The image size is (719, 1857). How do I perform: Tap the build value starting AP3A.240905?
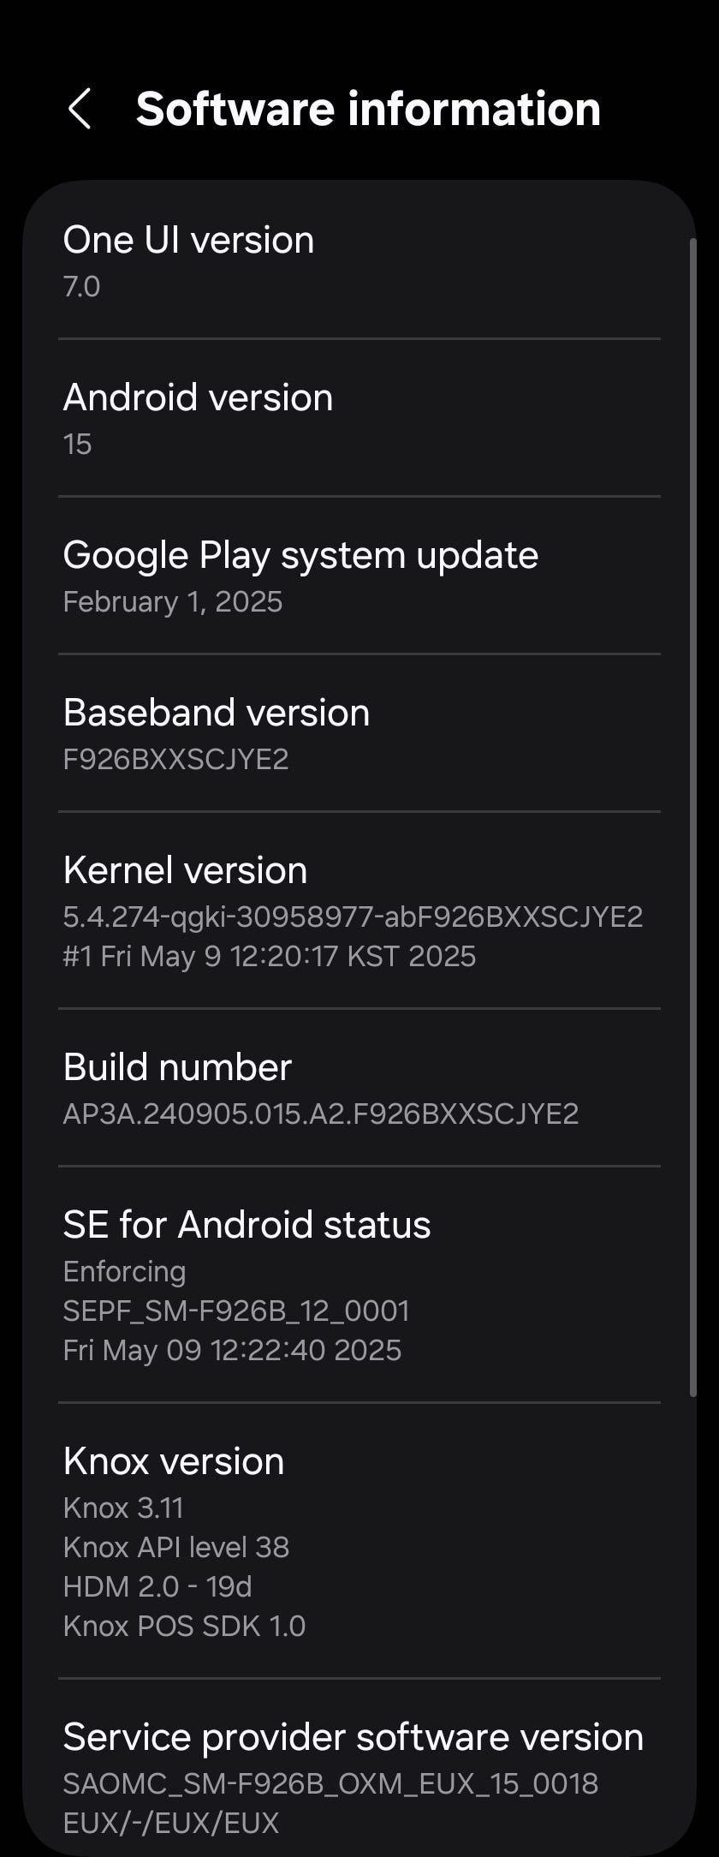(321, 1114)
